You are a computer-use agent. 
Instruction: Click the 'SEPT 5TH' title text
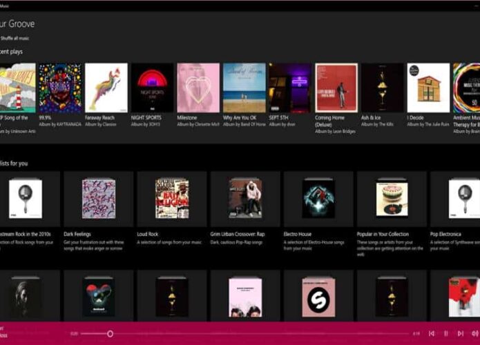pyautogui.click(x=278, y=118)
